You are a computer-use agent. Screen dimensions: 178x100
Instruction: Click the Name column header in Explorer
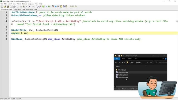118,66
